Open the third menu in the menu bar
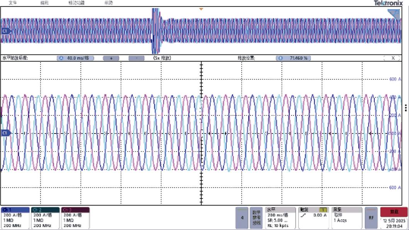Screen dimensions: 409x230 click(x=76, y=3)
